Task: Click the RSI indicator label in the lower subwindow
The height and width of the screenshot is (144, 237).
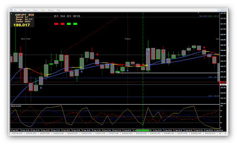Action: [x=16, y=106]
